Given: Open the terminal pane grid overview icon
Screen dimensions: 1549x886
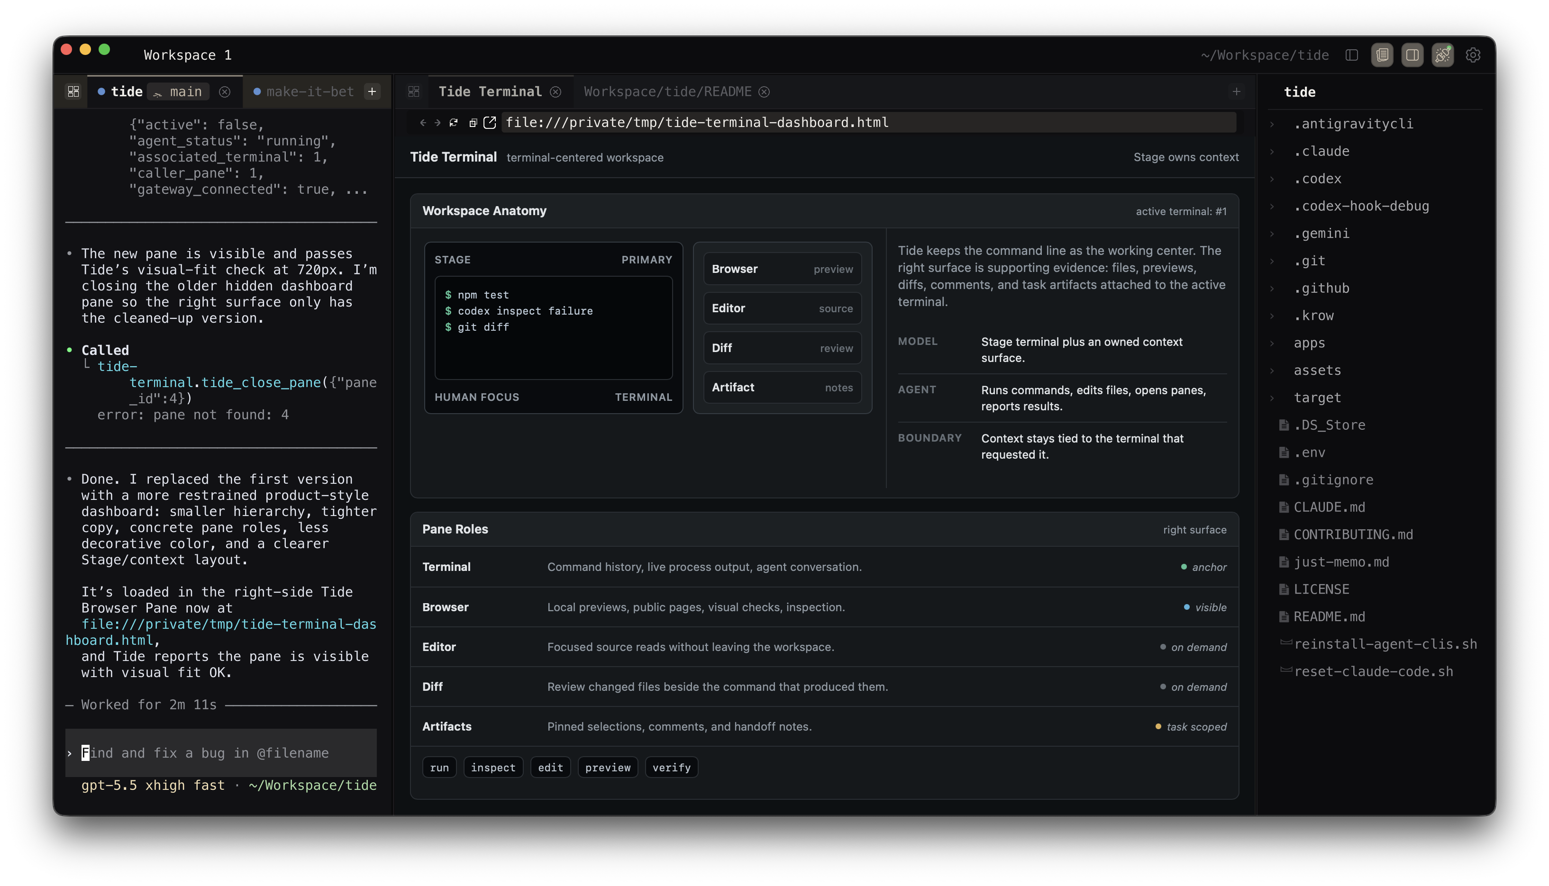Looking at the screenshot, I should [73, 91].
